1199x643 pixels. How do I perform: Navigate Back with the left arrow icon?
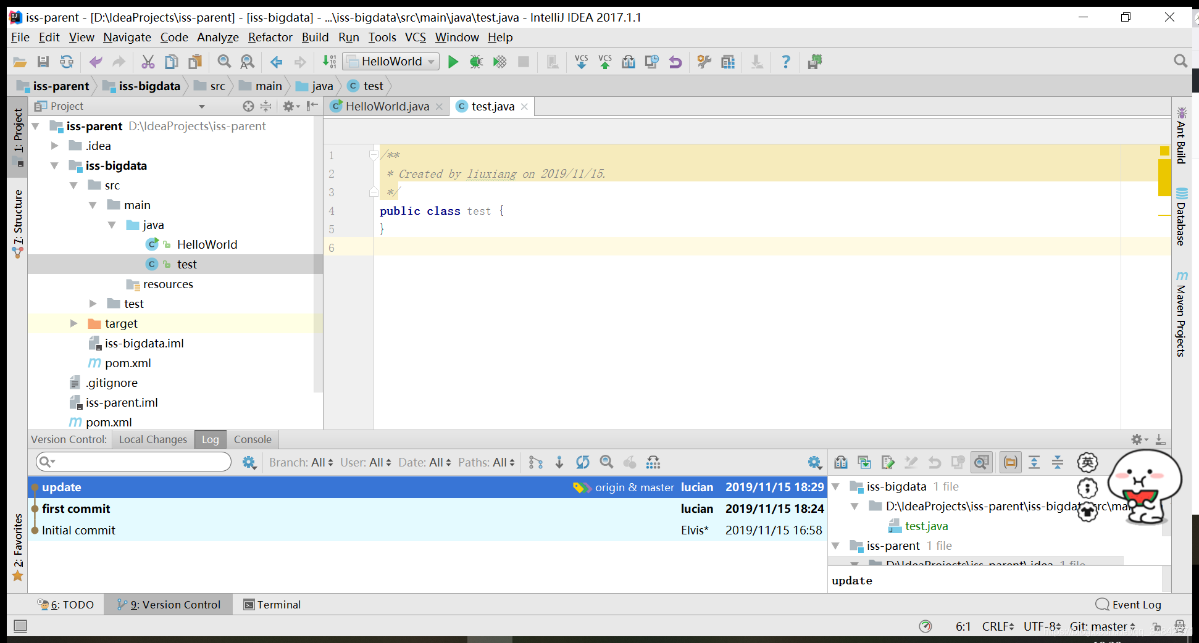pos(277,62)
